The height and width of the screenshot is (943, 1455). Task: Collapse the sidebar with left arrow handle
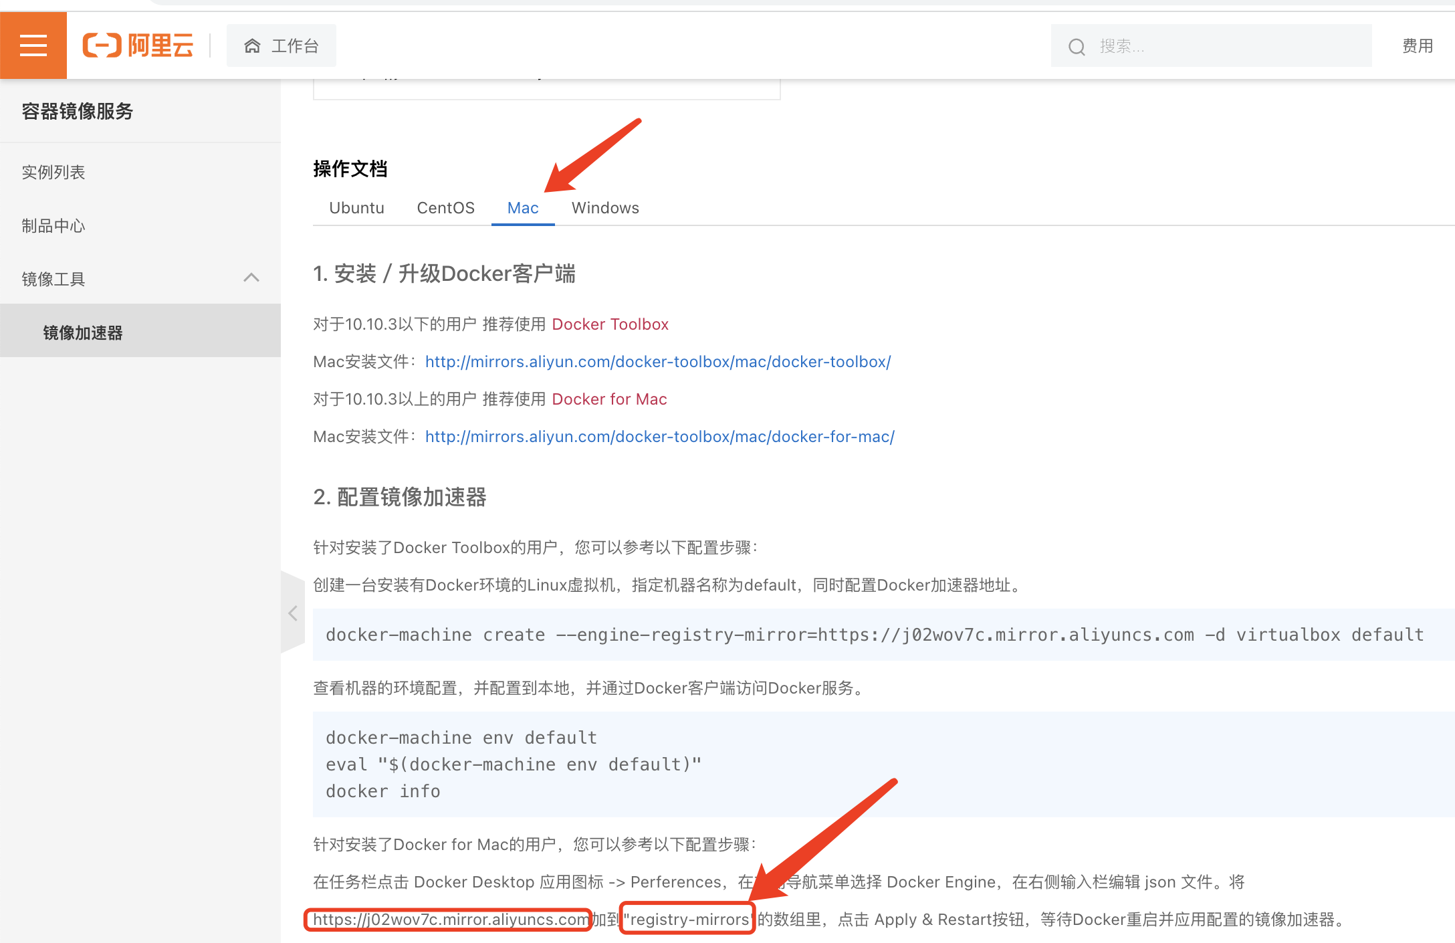coord(293,613)
